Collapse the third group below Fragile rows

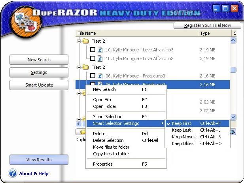click(79, 93)
